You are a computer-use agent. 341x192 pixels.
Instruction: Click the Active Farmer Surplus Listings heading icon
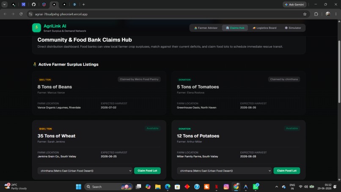[35, 64]
